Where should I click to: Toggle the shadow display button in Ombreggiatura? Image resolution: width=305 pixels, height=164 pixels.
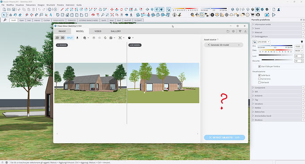[255, 42]
